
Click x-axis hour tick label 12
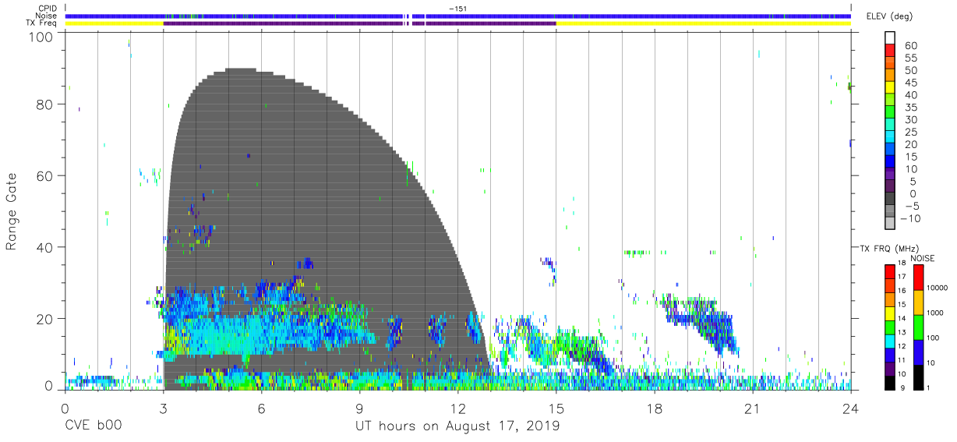(x=457, y=408)
